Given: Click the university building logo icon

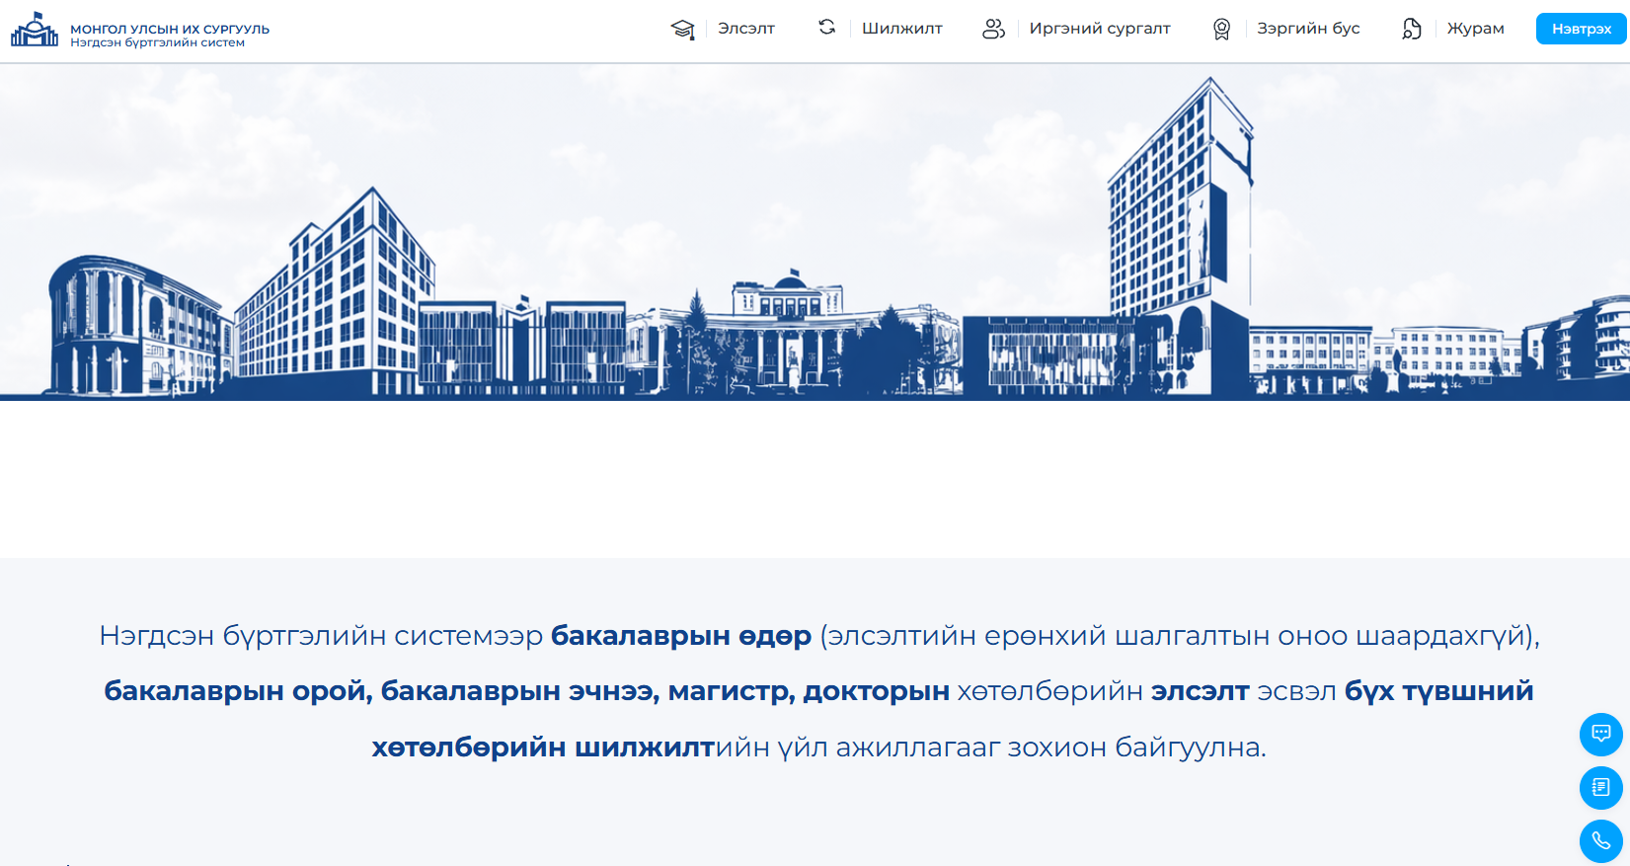Looking at the screenshot, I should [35, 30].
